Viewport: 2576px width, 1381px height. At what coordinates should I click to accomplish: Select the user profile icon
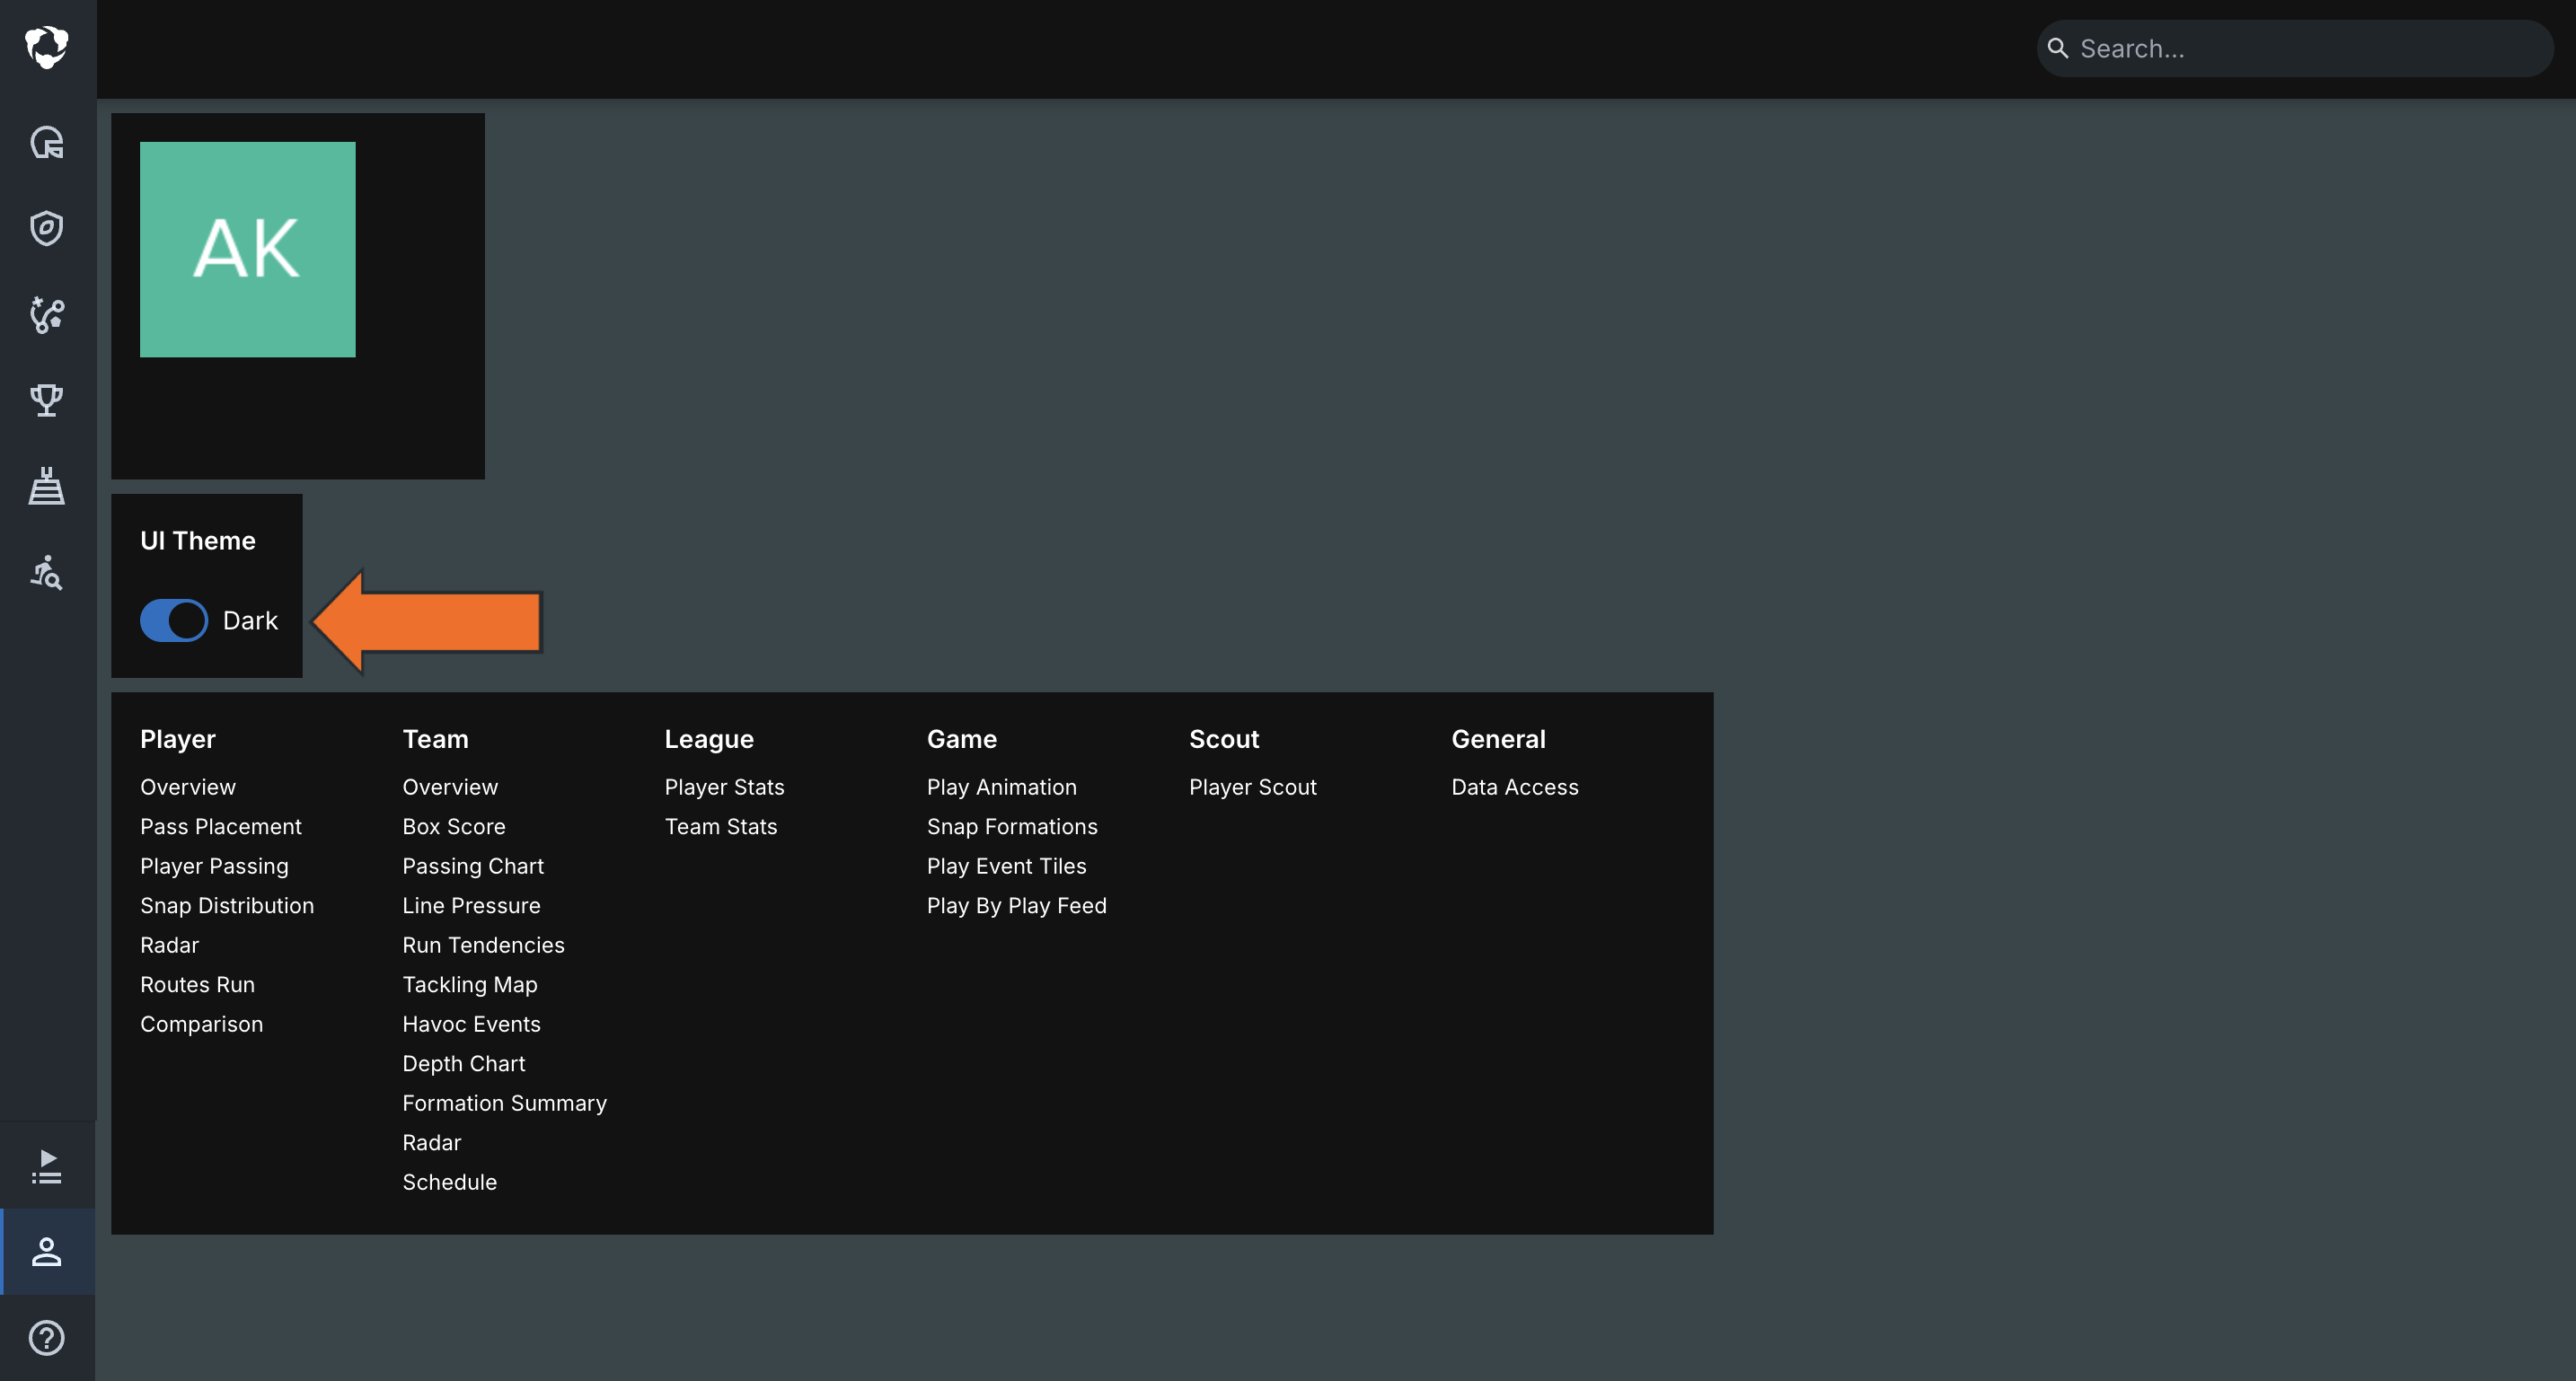[47, 1252]
